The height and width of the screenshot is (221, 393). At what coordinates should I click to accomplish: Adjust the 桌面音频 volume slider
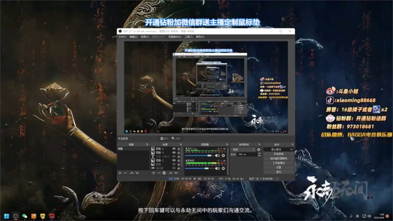click(x=199, y=168)
